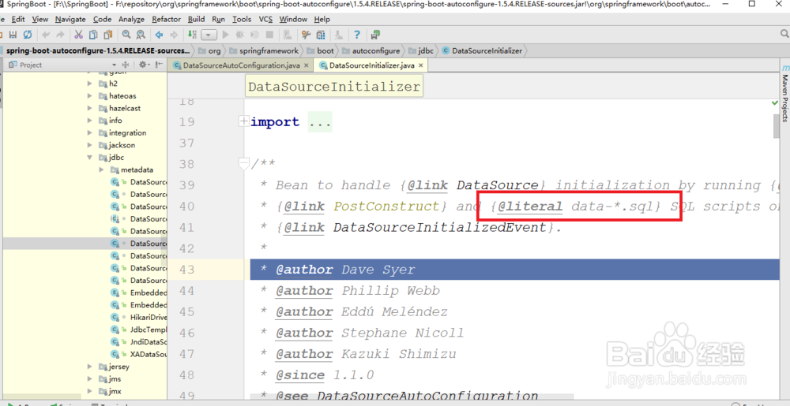Click the green-monitor icon after the Help question mark
790x406 pixels.
(375, 35)
